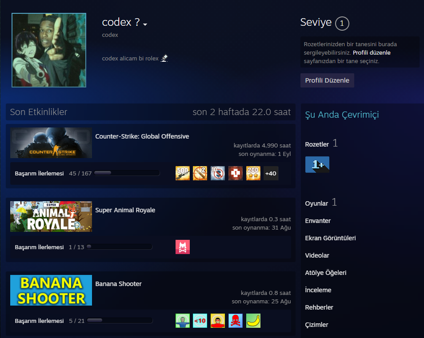Click the small 'codex' real name text
This screenshot has width=424, height=338.
pyautogui.click(x=110, y=35)
